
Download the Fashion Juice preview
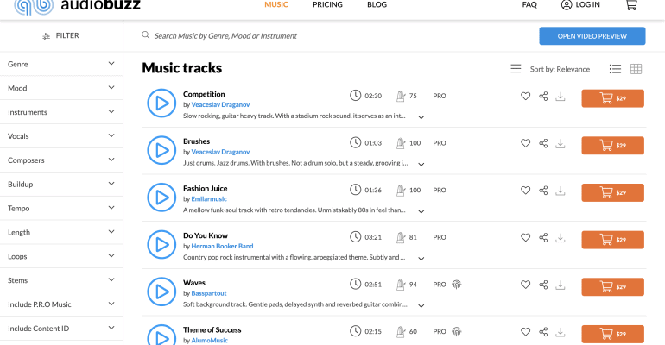click(560, 191)
